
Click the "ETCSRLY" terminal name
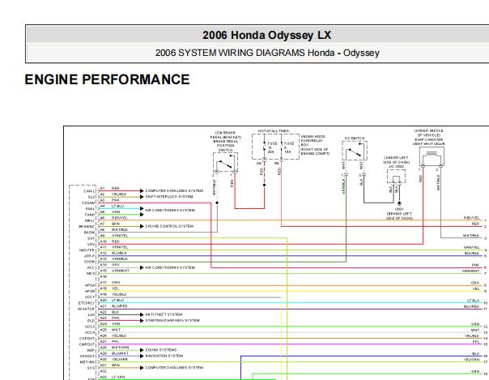[x=87, y=303]
